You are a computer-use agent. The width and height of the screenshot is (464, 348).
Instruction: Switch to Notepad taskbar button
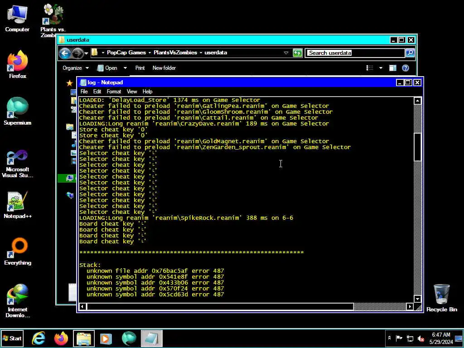(x=151, y=338)
